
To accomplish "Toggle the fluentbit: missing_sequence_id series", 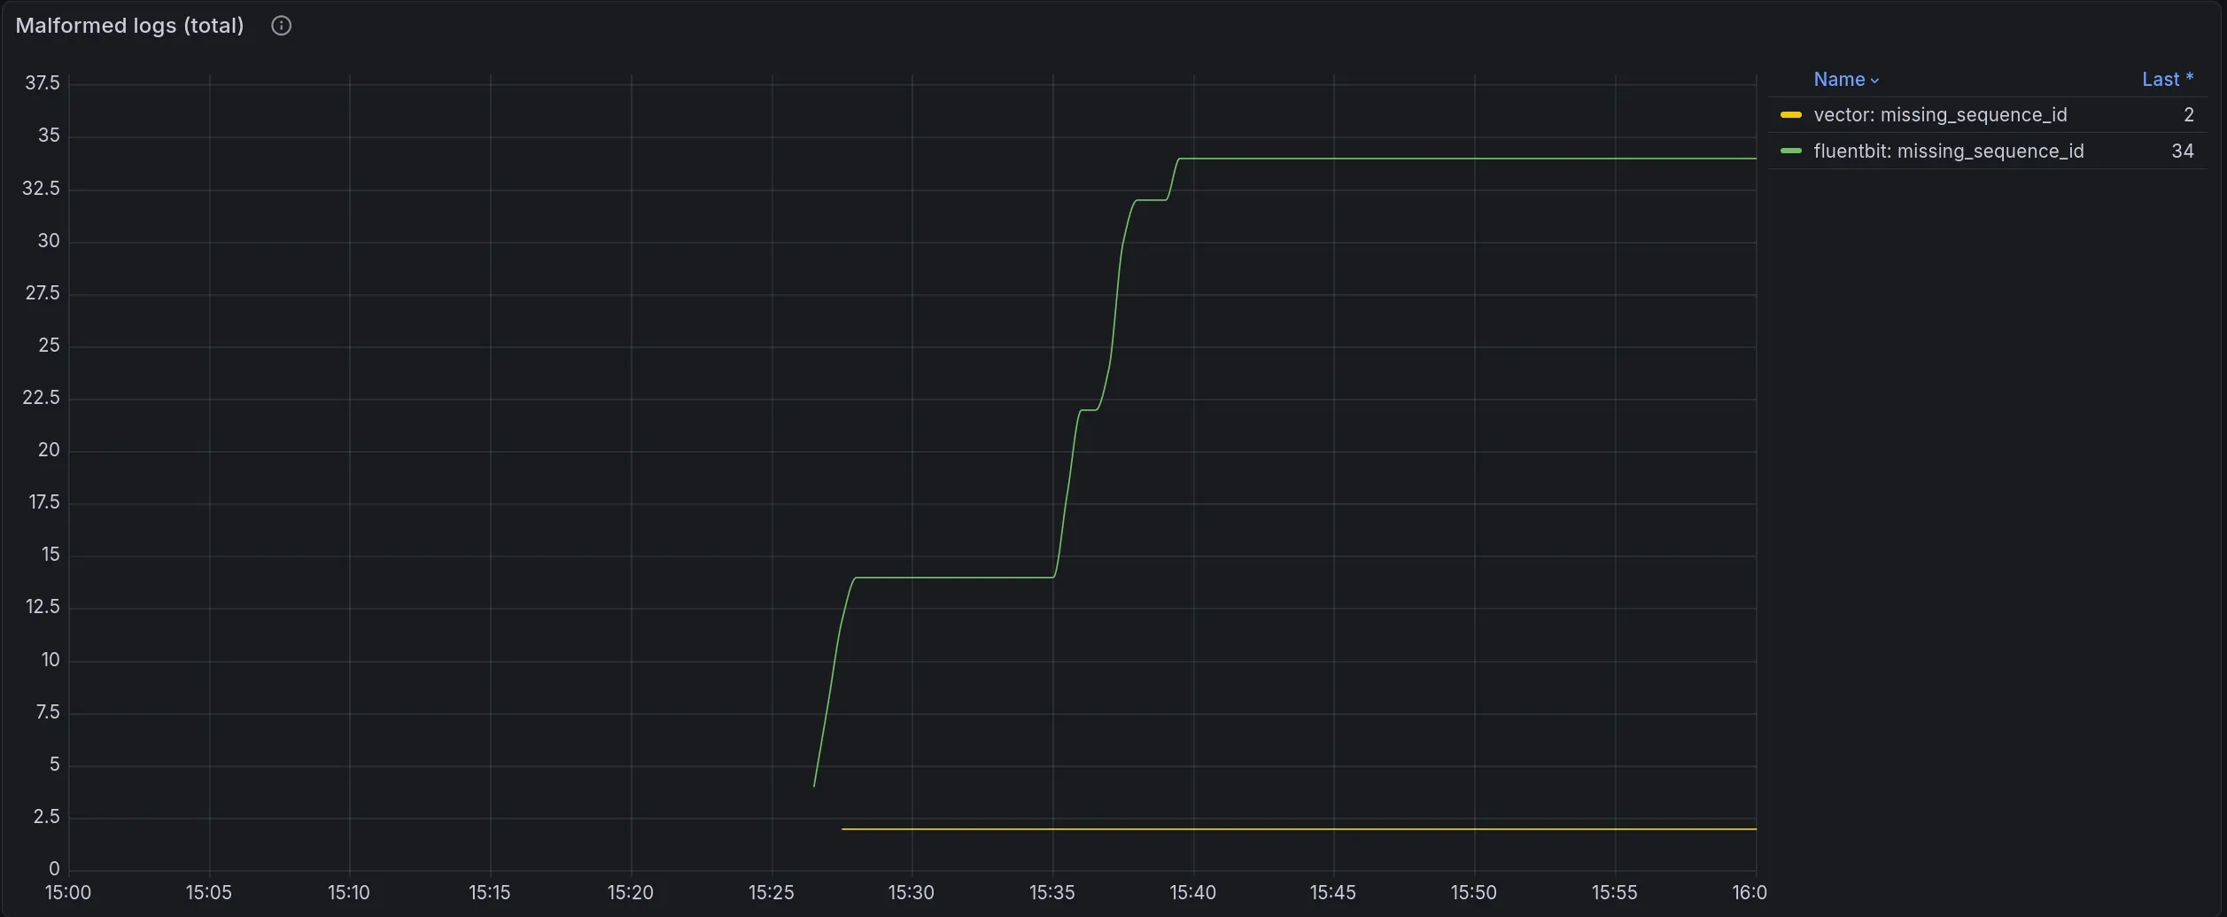I will [1948, 152].
